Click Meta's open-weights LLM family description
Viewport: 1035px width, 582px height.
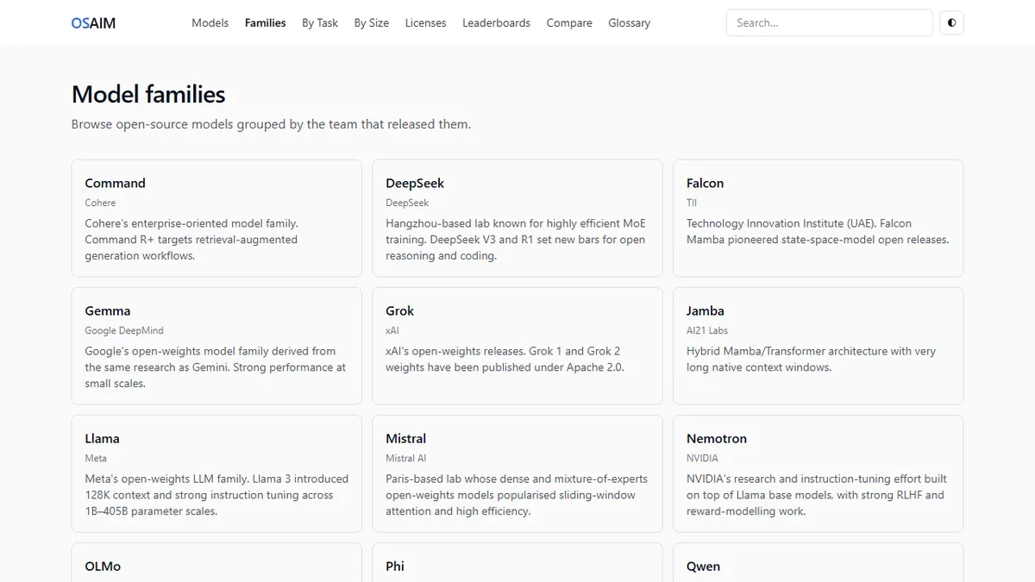coord(216,495)
